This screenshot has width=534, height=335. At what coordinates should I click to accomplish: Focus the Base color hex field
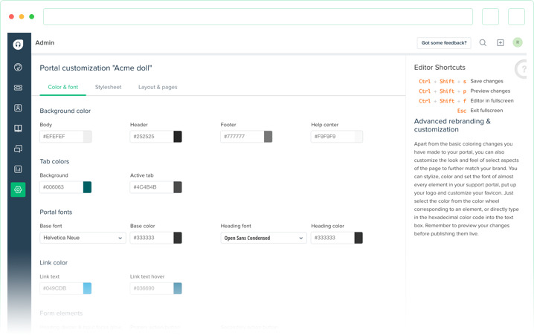[x=152, y=238]
